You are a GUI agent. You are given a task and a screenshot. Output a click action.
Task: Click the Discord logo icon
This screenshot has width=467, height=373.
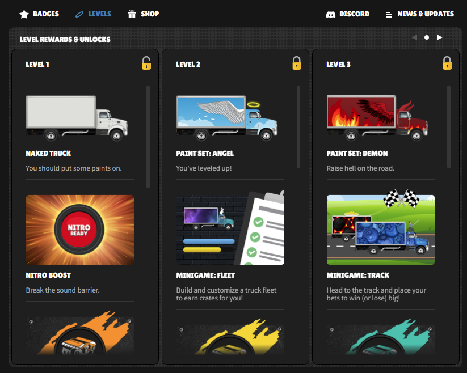coord(331,14)
